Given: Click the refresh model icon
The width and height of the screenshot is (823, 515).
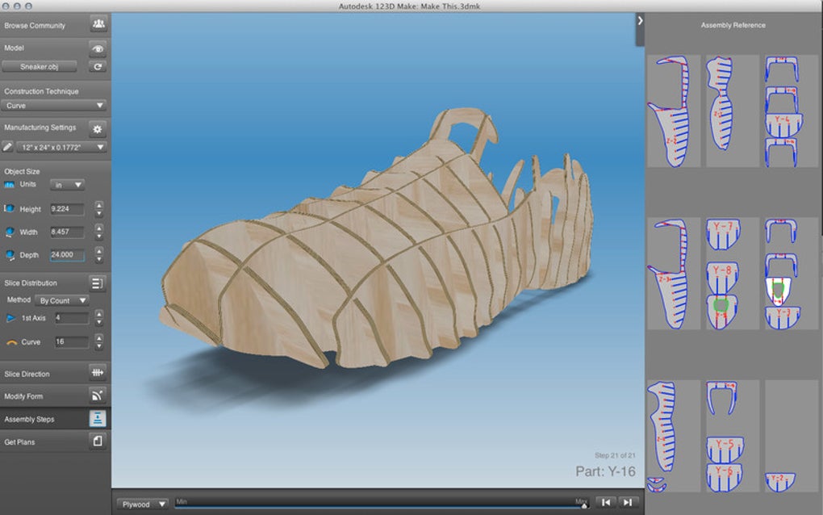Looking at the screenshot, I should [x=98, y=67].
